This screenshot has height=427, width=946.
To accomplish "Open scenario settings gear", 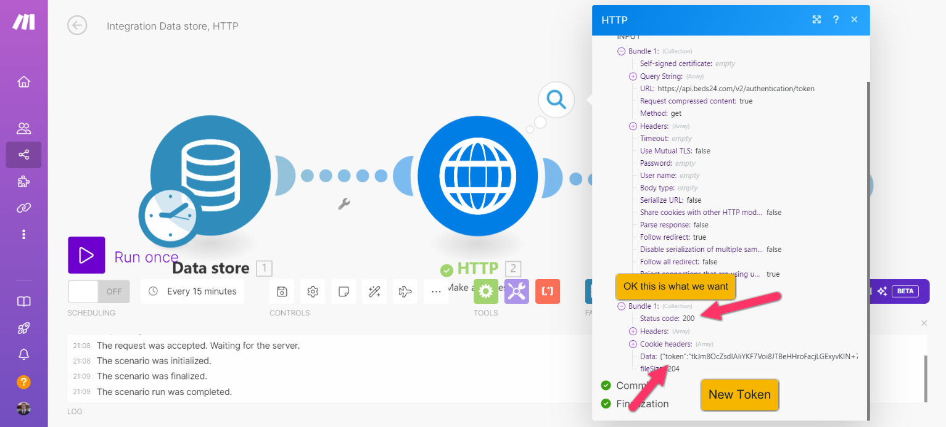I will tap(313, 291).
